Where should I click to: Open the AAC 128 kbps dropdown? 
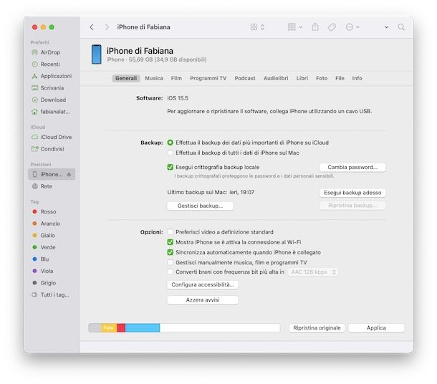click(x=313, y=272)
